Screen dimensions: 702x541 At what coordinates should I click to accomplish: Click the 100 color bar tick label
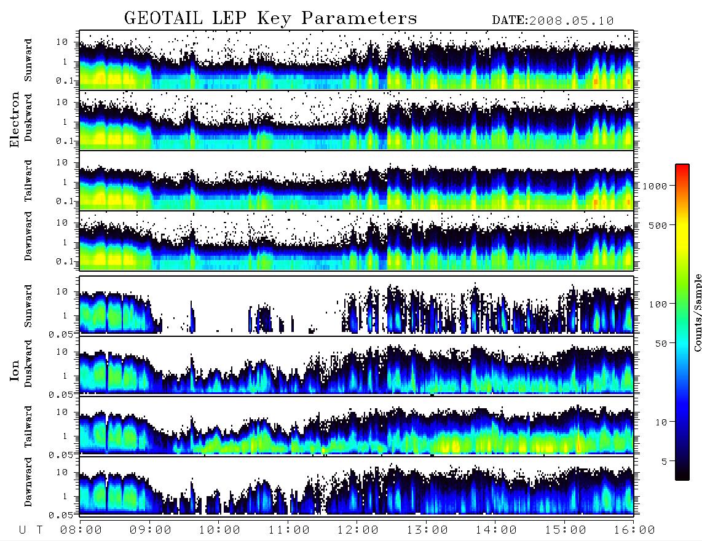(x=658, y=304)
